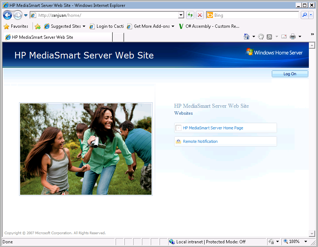
Task: Expand the Get More Add-ons dropdown arrow
Action: 173,26
